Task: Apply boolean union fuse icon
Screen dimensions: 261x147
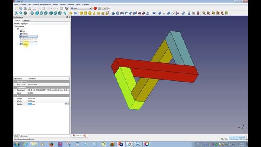Action: pyautogui.click(x=168, y=13)
